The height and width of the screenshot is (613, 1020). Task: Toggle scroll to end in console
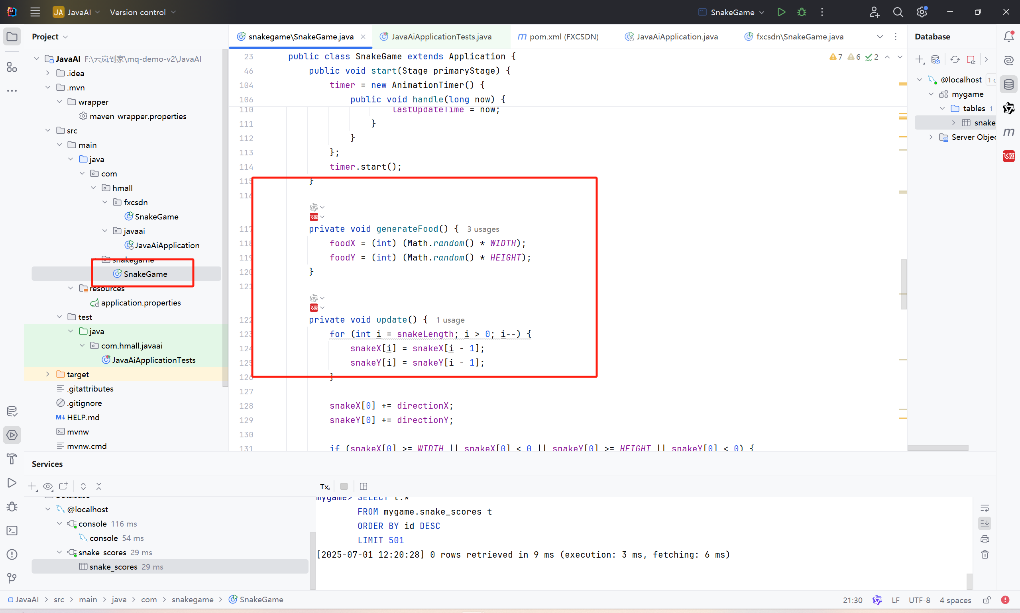[x=985, y=523]
